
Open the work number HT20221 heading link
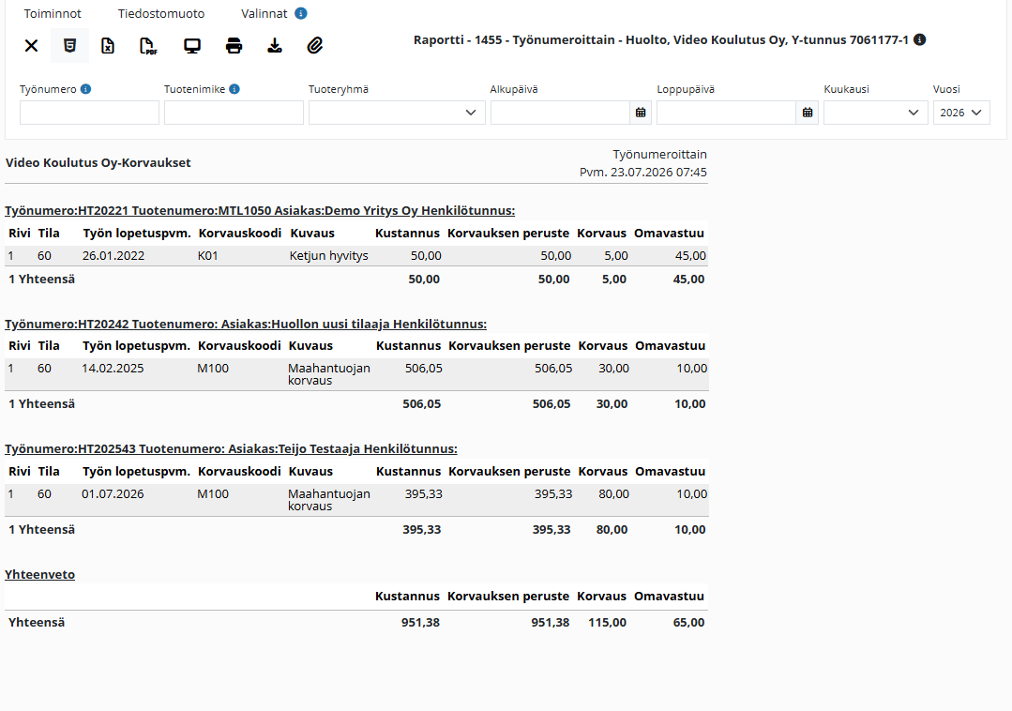(x=260, y=210)
